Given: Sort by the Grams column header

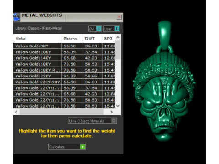Looking at the screenshot, I should point(72,39).
